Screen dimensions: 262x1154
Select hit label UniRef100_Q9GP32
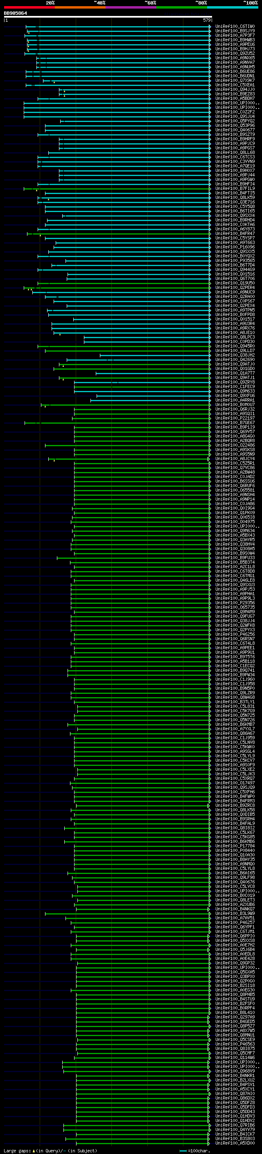click(235, 963)
